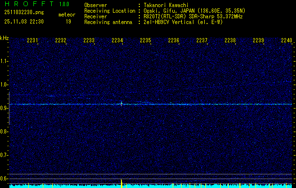Click location text Ogaki, Gifu, JAPAN
The image size is (296, 188).
[x=169, y=11]
